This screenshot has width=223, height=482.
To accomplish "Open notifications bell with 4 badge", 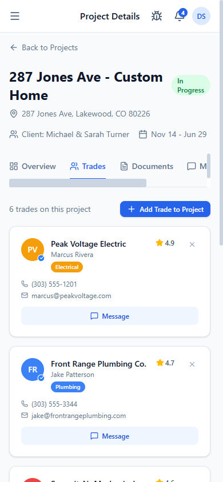I will click(x=180, y=16).
